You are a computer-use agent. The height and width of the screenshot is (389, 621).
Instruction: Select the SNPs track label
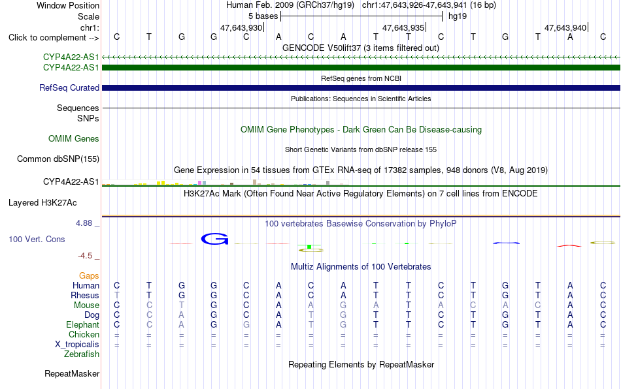pyautogui.click(x=88, y=118)
